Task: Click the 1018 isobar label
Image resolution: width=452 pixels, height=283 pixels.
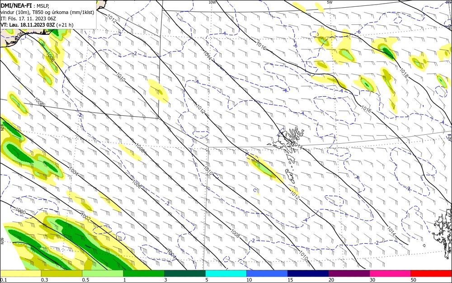Action: (x=404, y=73)
